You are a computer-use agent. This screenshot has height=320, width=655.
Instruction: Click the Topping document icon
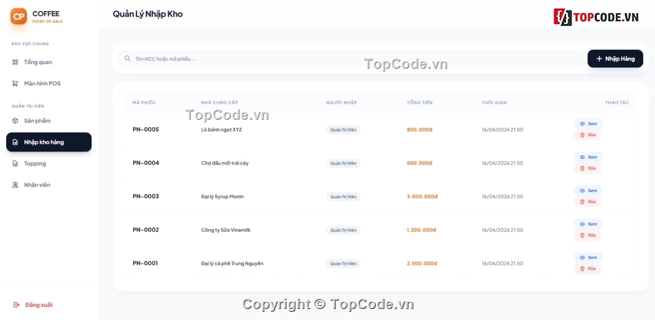click(x=15, y=164)
